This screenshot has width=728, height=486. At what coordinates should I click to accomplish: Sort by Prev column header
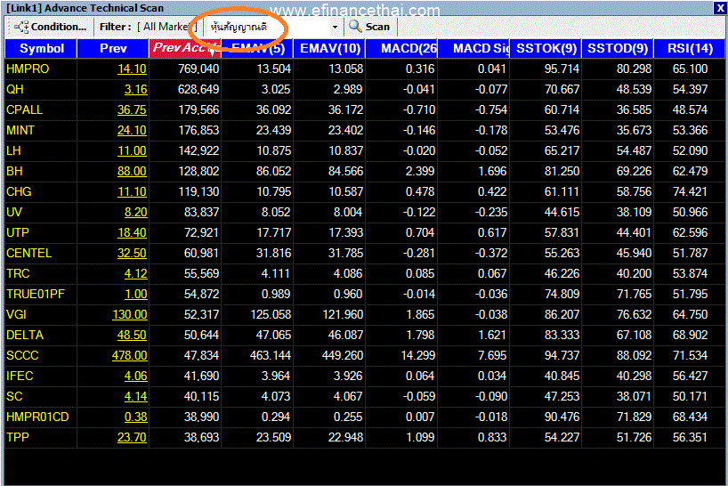point(113,48)
